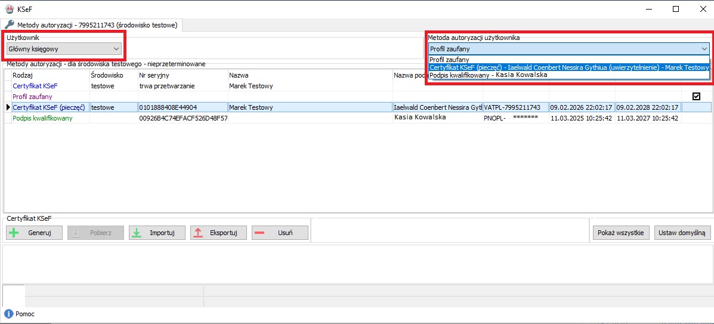Viewport: 714px width, 324px height.
Task: Open the Użytkownik dropdown
Action: (x=116, y=49)
